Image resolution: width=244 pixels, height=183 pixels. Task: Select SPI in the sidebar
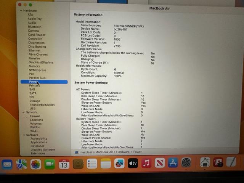(x=32, y=97)
